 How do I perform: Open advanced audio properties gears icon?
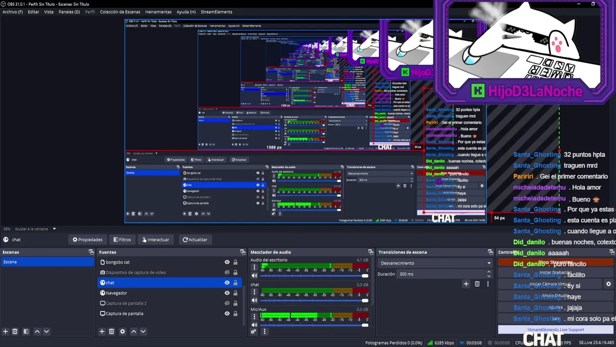coord(254,332)
